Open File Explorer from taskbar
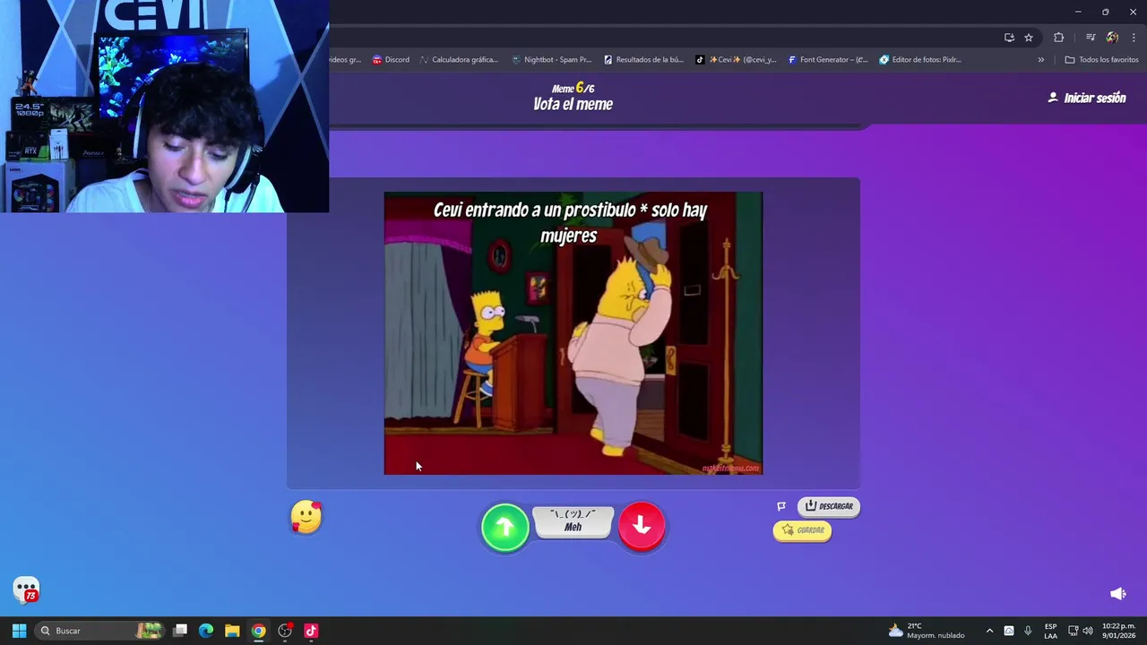This screenshot has width=1147, height=645. [x=232, y=631]
